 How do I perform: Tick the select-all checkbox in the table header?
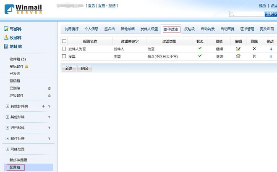pos(64,41)
